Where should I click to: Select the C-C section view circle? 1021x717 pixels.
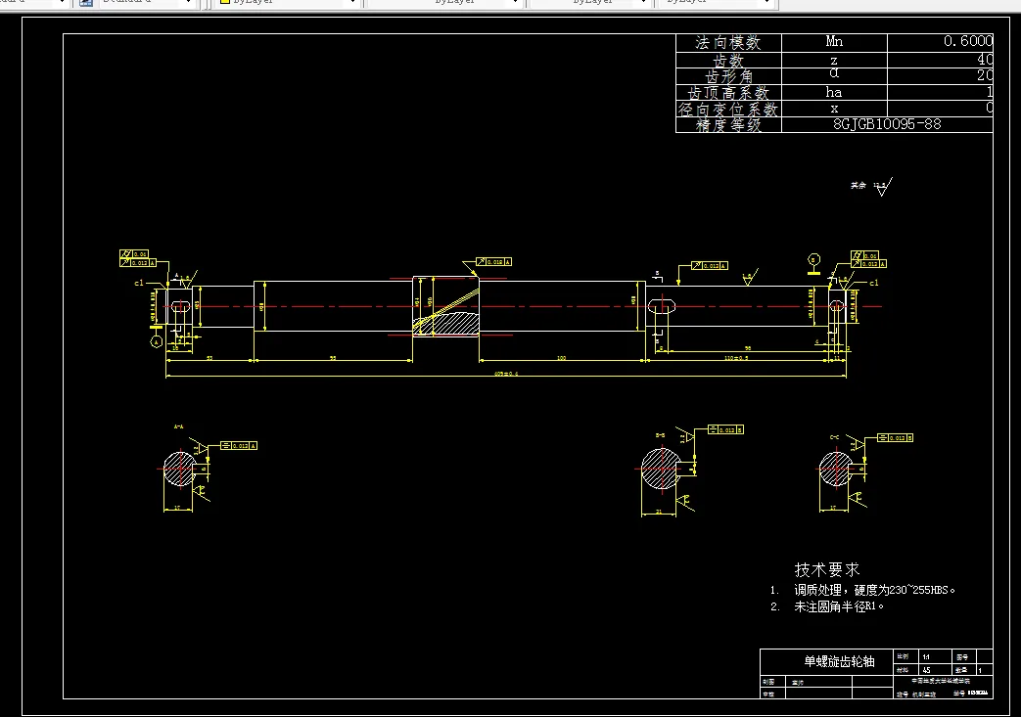point(835,469)
